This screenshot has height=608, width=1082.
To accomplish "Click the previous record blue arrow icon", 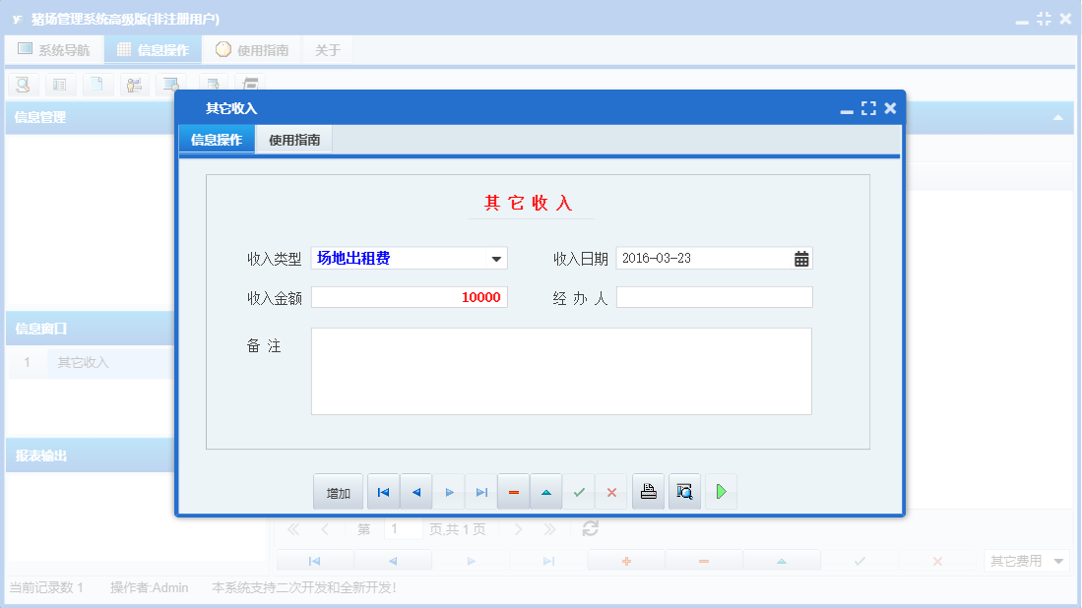I will [415, 491].
